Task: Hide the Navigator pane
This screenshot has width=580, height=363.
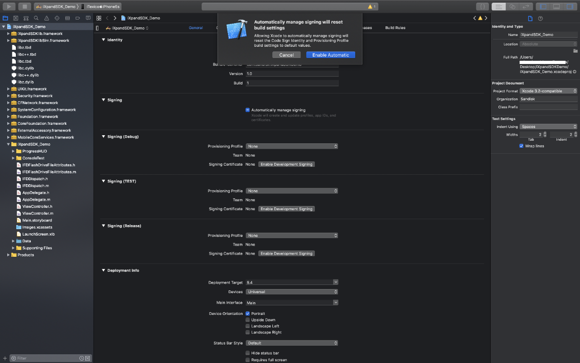Action: pyautogui.click(x=543, y=6)
